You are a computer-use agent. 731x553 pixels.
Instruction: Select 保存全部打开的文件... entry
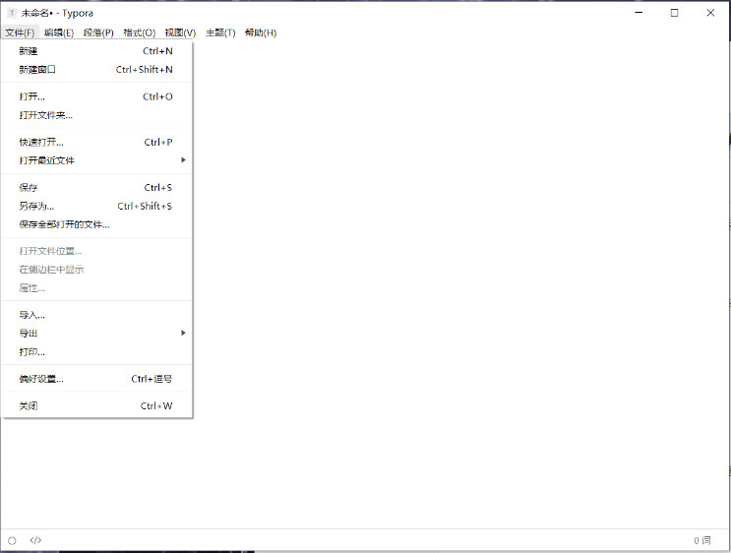point(97,224)
